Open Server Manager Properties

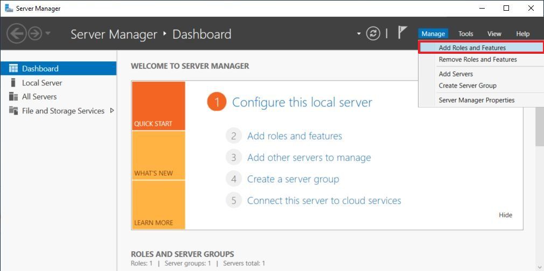481,100
